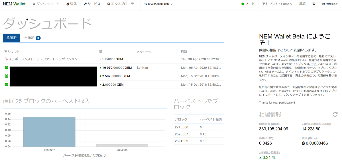Click the ハーベスト報酬 column header
Screen dimensions: 342x165
pyautogui.click(x=211, y=119)
